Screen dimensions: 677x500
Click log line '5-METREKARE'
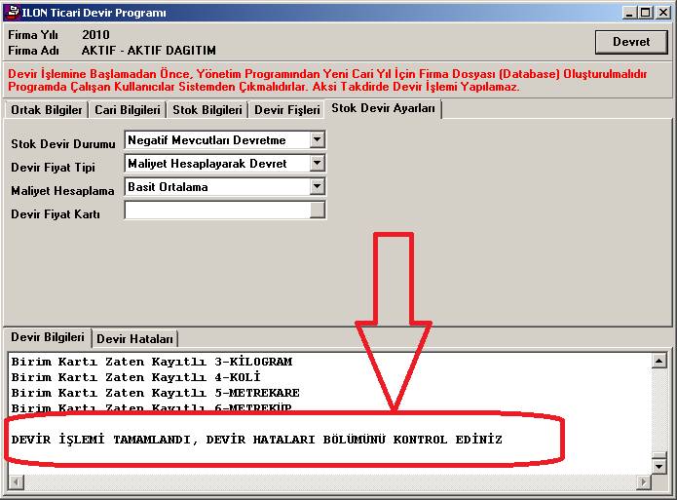[x=156, y=393]
